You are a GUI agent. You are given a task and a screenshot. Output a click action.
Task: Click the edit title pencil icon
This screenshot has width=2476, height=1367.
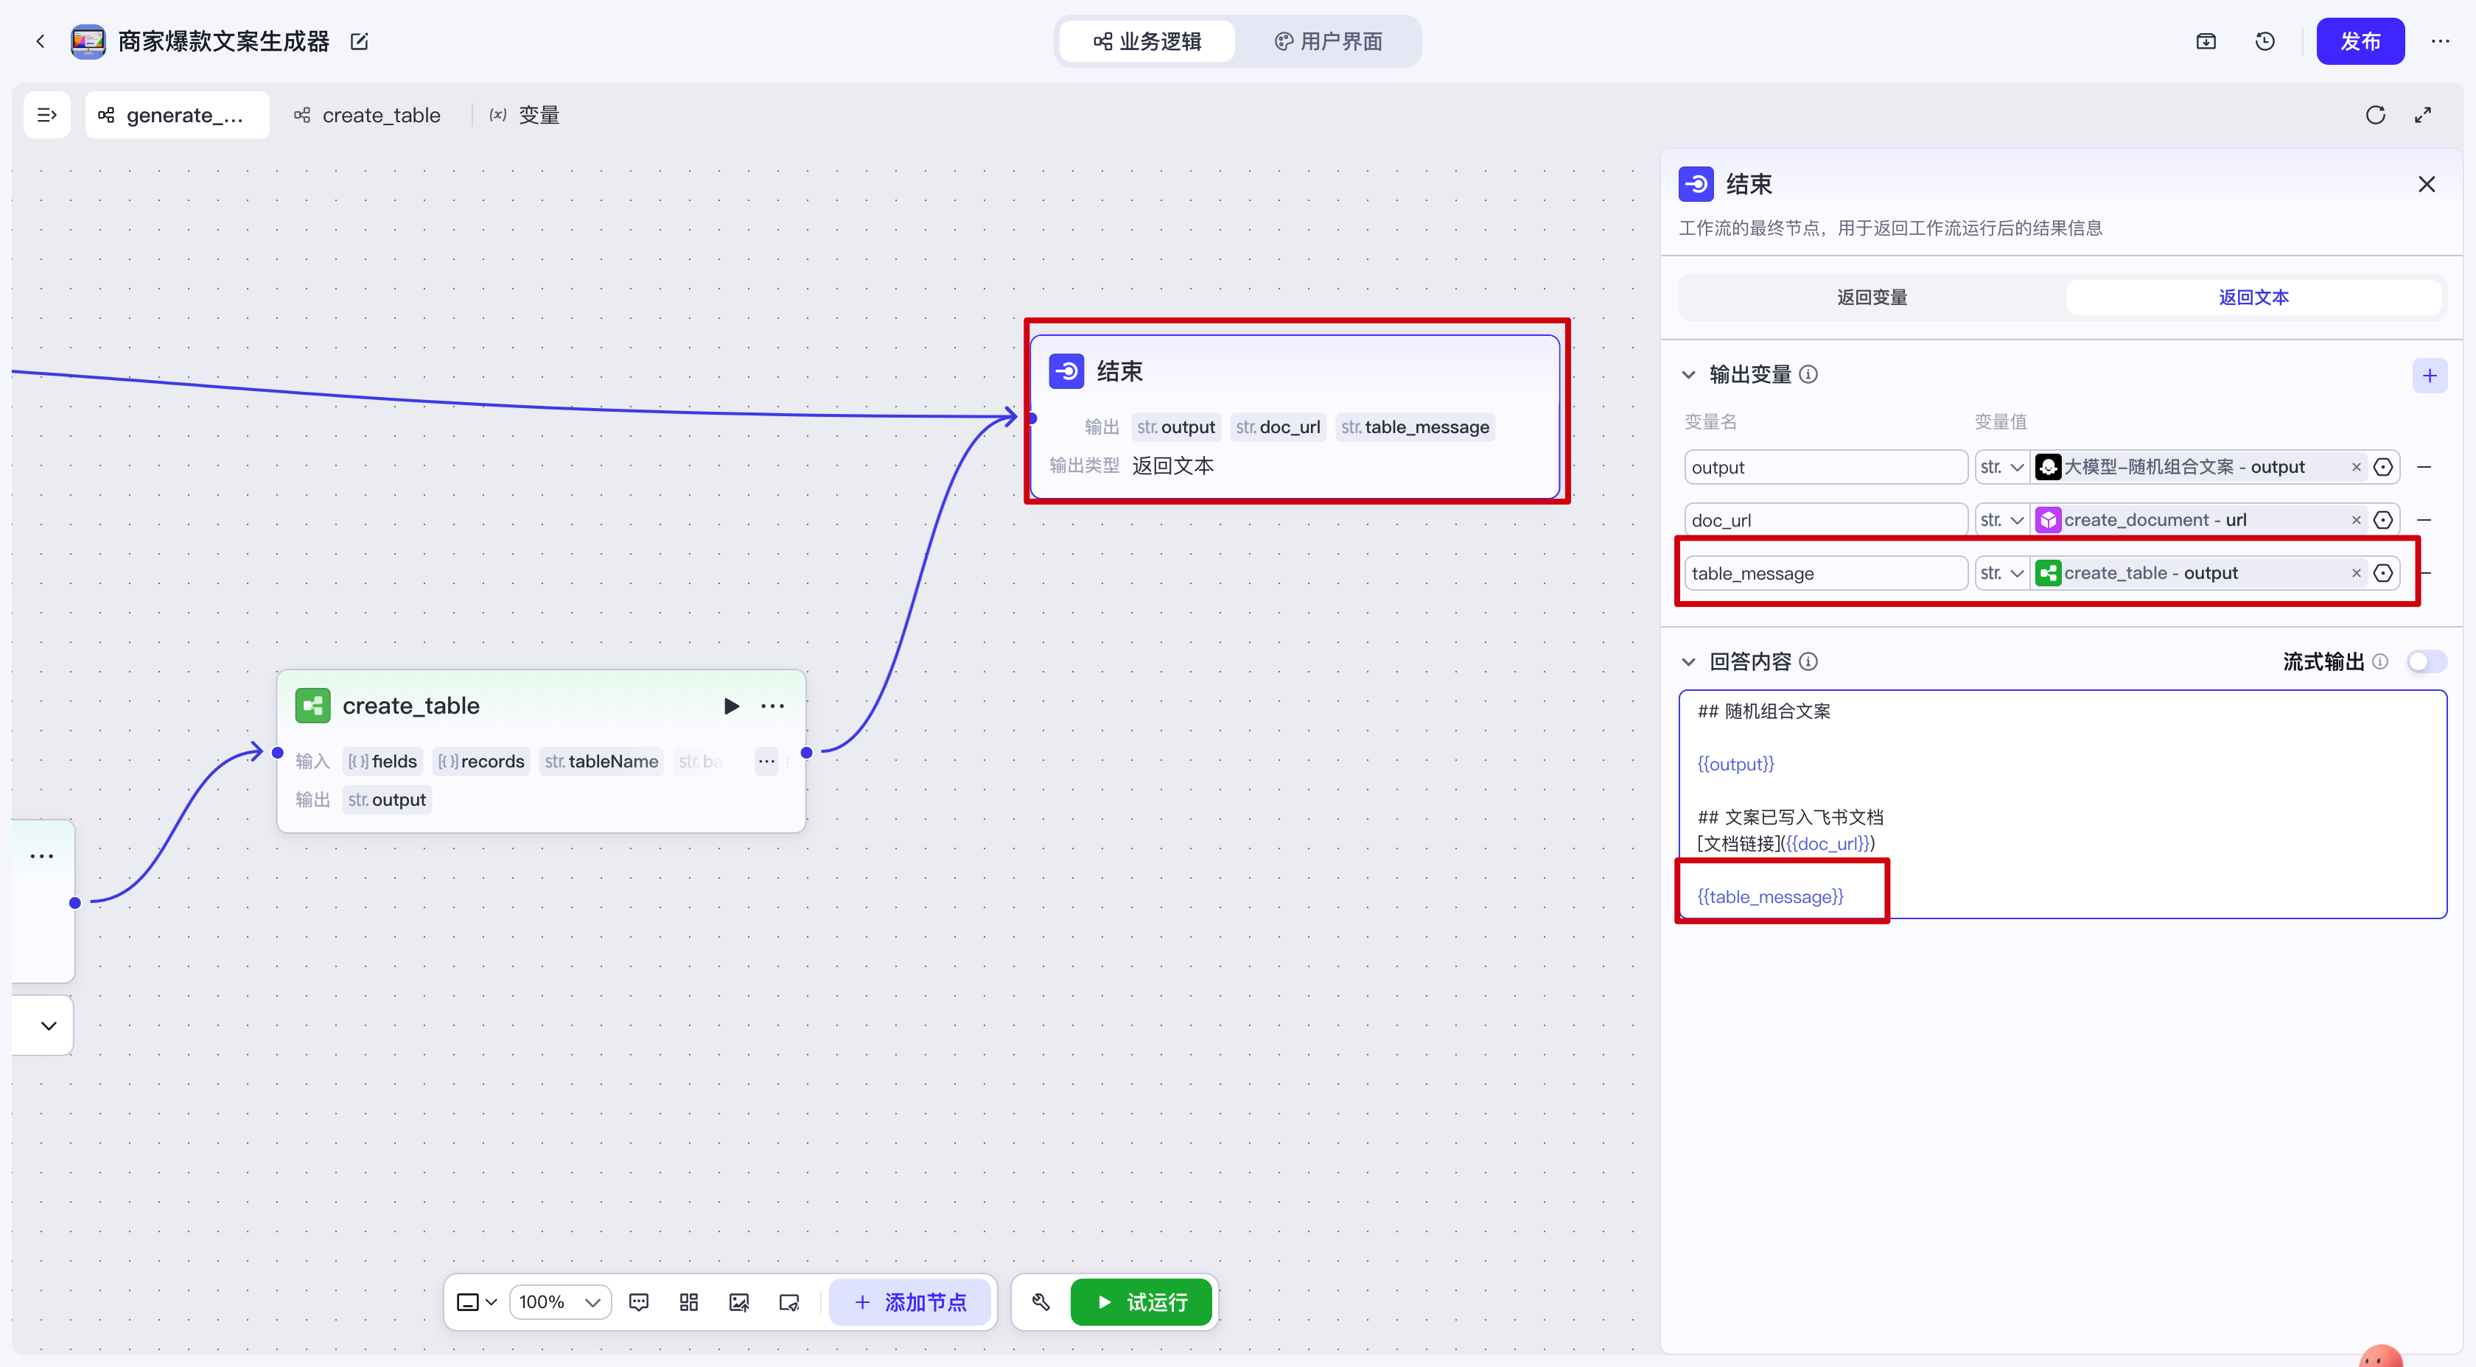pos(360,41)
